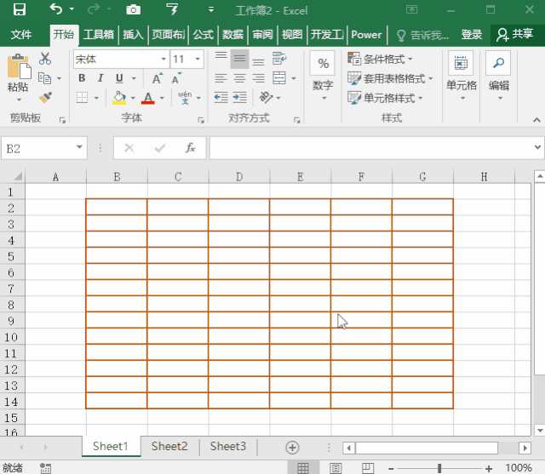Decrease indent icon

(221, 98)
